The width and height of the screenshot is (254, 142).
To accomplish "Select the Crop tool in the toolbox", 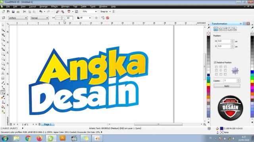I will pos(3,35).
